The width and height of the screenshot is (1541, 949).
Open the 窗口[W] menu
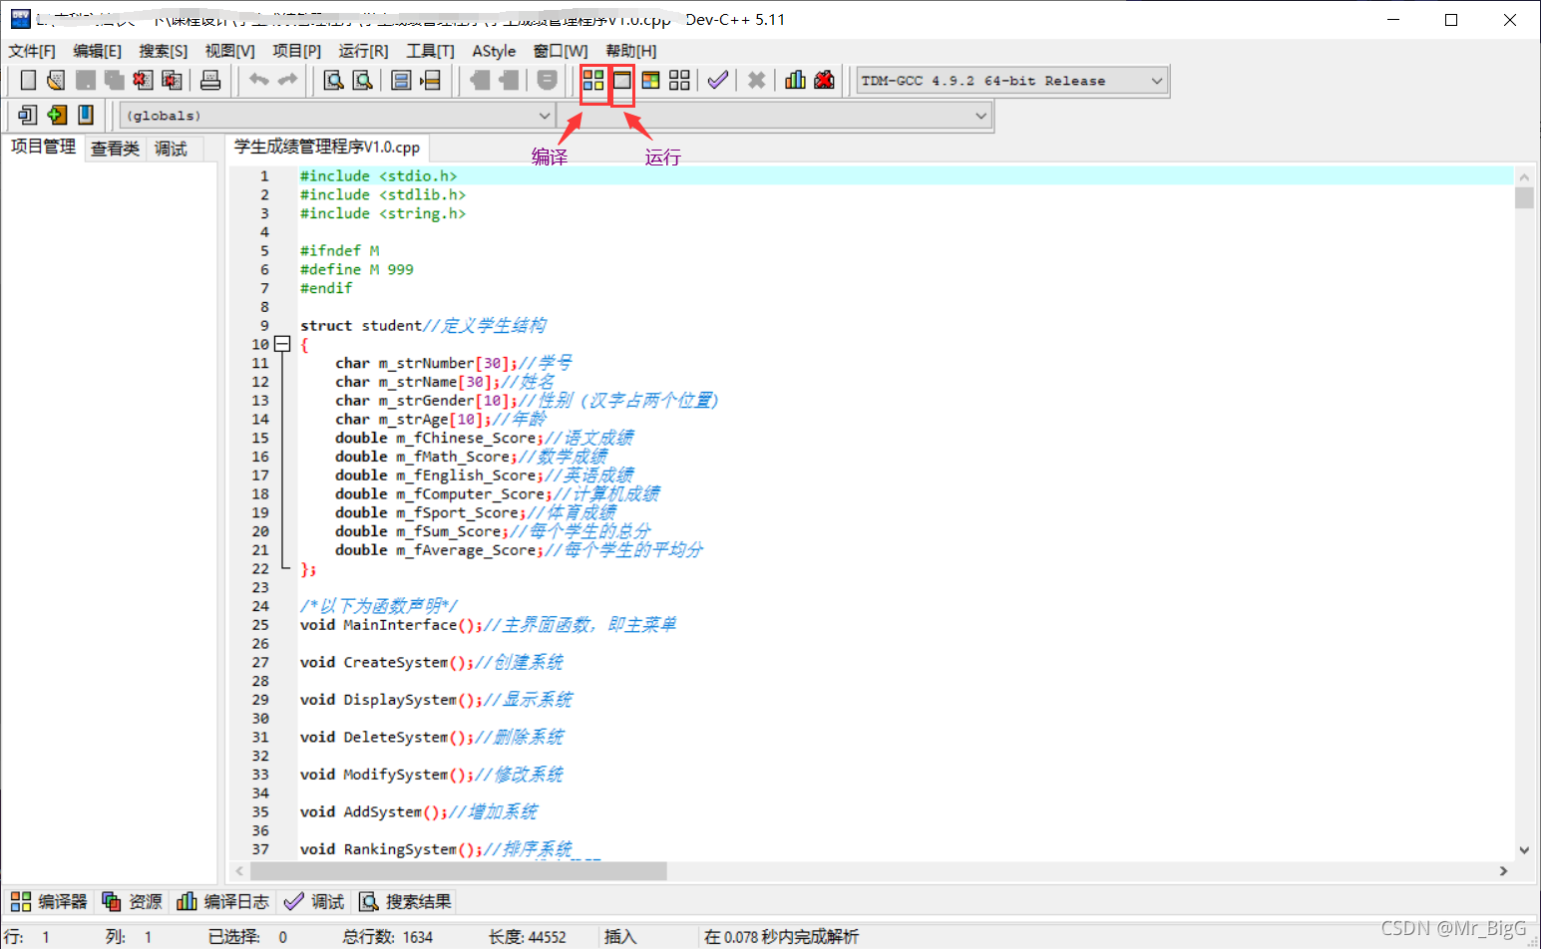click(x=561, y=51)
